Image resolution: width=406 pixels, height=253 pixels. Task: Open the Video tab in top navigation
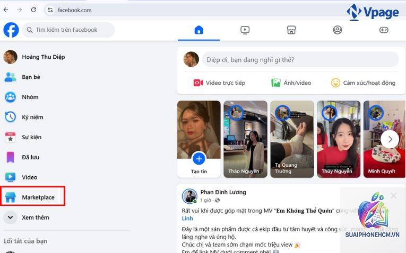click(245, 30)
